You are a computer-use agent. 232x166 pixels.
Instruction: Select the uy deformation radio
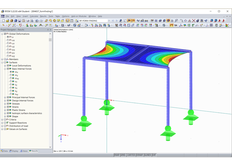click(8, 43)
